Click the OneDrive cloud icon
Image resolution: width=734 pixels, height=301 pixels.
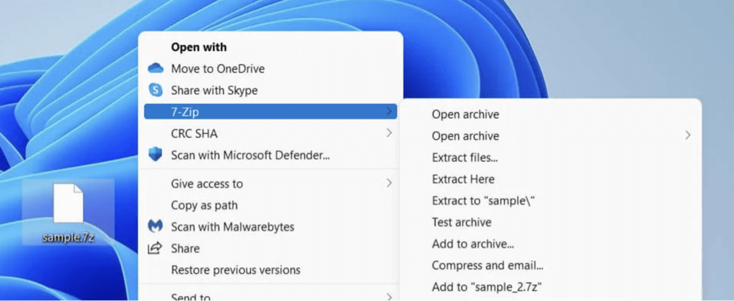(156, 69)
